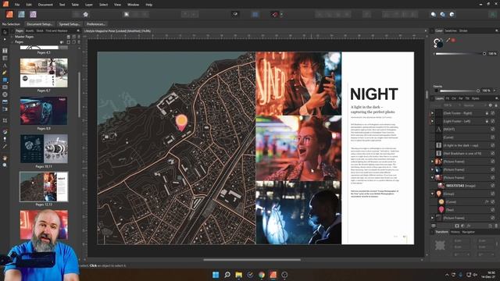This screenshot has height=281, width=500.
Task: Open the Layer menu
Action: pyautogui.click(x=88, y=5)
